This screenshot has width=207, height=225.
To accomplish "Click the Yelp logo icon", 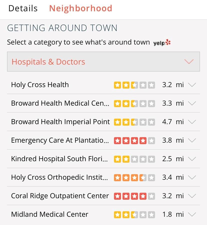I will coord(162,43).
